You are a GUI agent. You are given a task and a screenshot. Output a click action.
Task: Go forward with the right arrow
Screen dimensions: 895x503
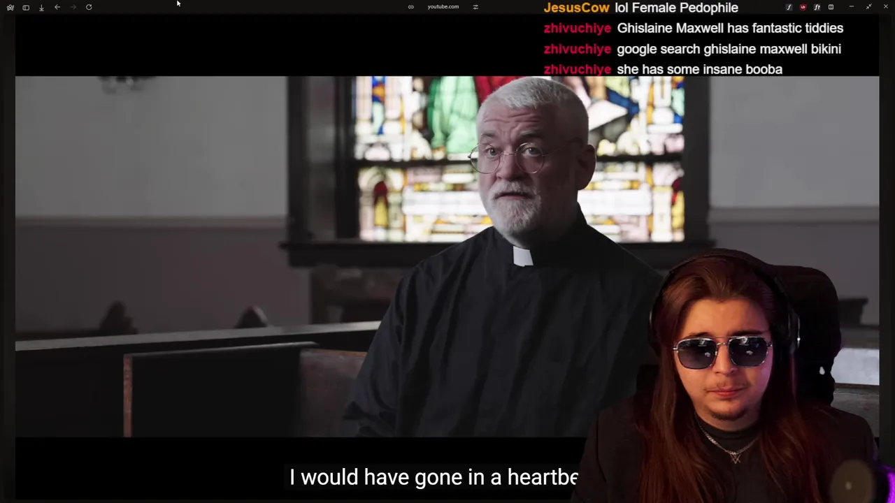(73, 7)
